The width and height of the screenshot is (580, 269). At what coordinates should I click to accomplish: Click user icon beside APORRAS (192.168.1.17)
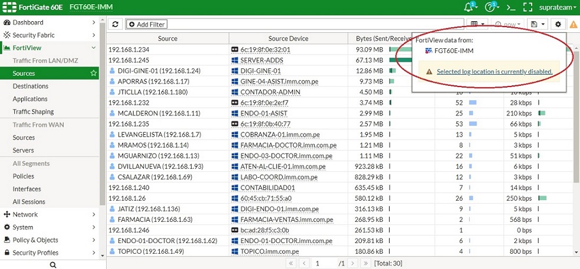point(112,81)
